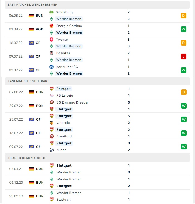Click the Besiktas club logo
The height and width of the screenshot is (204, 195).
52,53
